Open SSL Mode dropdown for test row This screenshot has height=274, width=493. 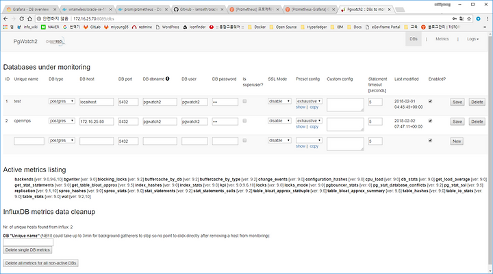point(279,101)
